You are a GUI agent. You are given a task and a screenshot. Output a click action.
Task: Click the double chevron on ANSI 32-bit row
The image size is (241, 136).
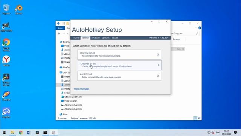(158, 76)
